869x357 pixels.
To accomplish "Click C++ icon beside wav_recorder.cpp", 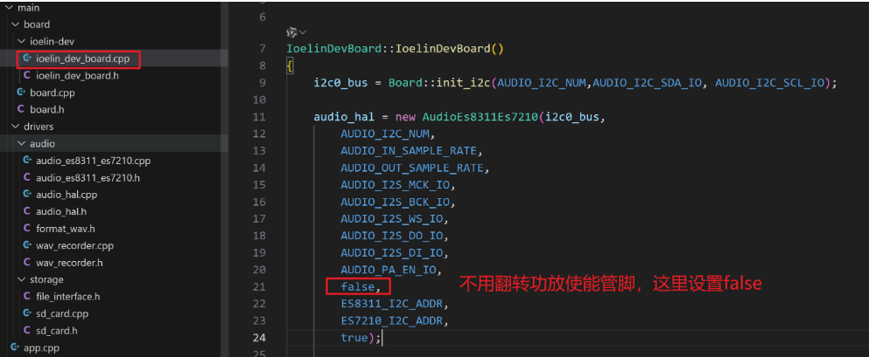I will click(x=27, y=244).
